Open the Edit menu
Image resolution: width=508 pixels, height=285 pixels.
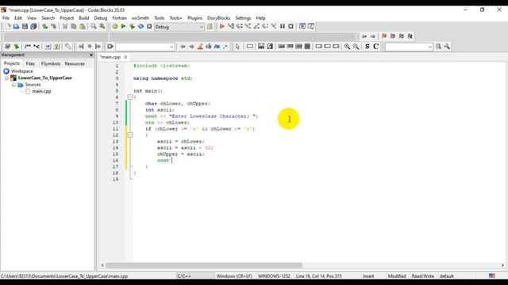tap(18, 18)
